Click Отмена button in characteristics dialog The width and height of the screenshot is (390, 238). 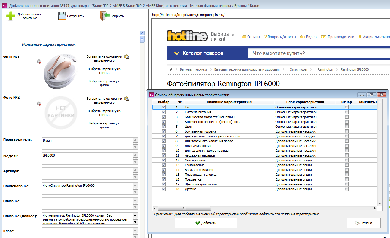click(x=364, y=223)
